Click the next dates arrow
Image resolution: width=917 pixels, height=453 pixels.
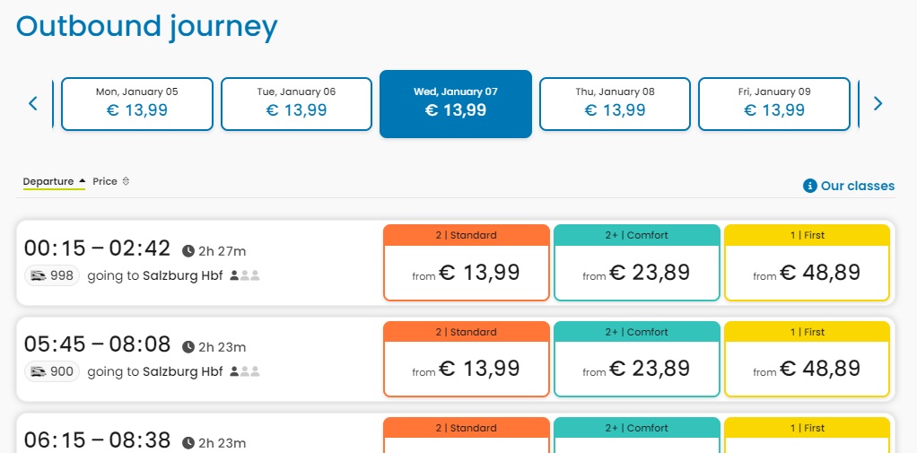[878, 103]
